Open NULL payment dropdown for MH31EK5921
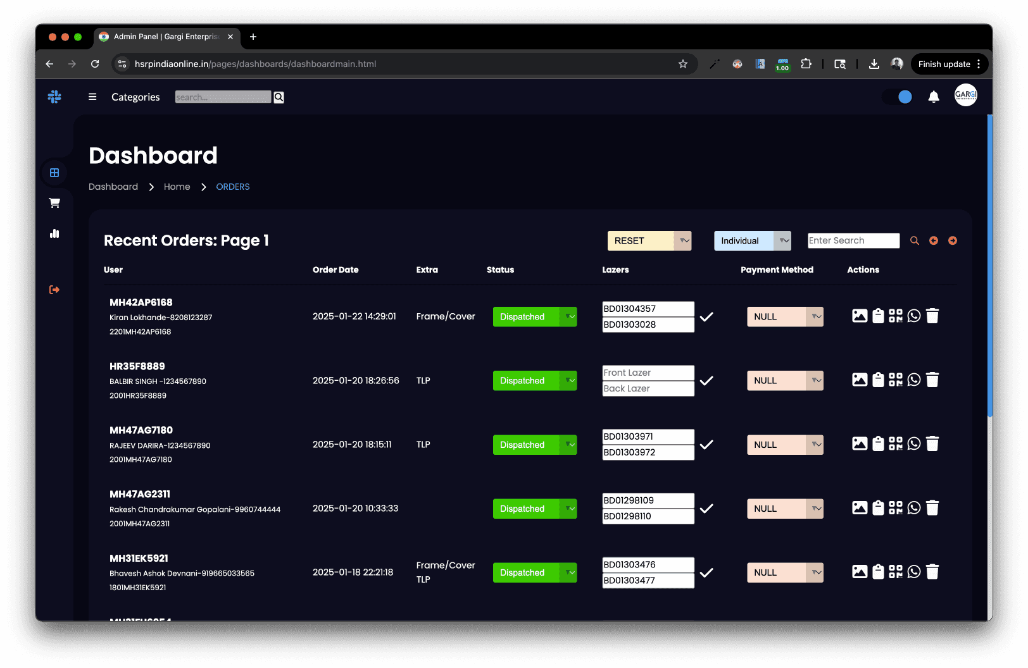This screenshot has width=1028, height=668. [785, 572]
